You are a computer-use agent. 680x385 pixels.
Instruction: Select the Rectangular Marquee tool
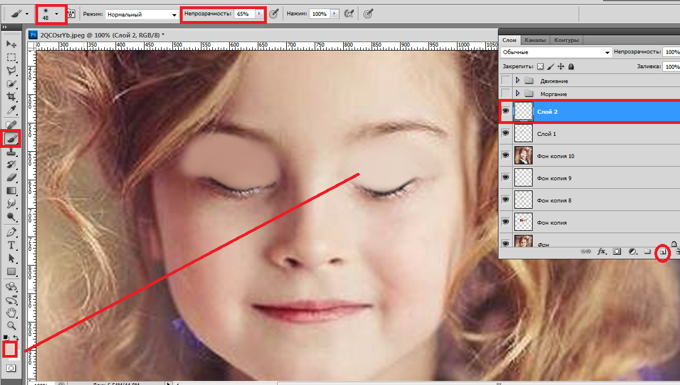point(11,57)
